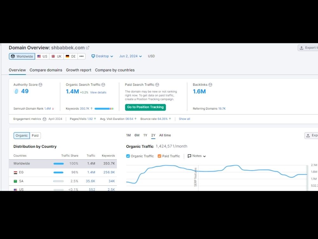Image resolution: width=318 pixels, height=239 pixels.
Task: Click the UK flag icon in database selector
Action: [53, 56]
